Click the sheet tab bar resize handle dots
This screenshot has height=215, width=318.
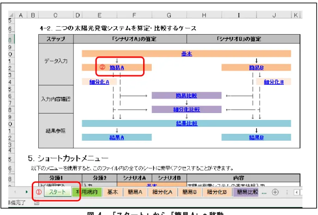[287, 192]
